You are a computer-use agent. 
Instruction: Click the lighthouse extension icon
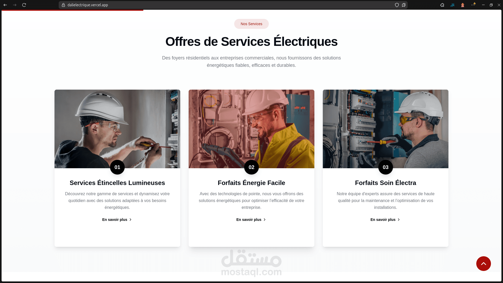click(463, 5)
